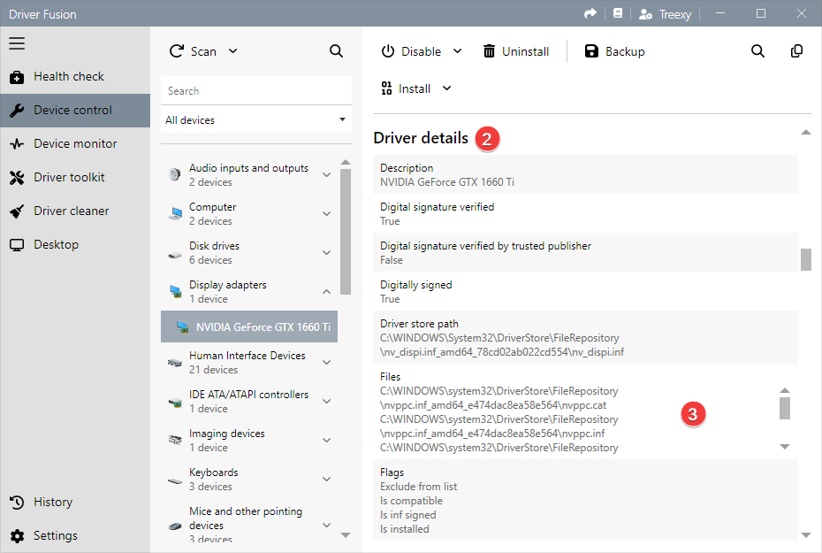This screenshot has height=553, width=822.
Task: Open the Install options dropdown arrow
Action: tap(446, 88)
